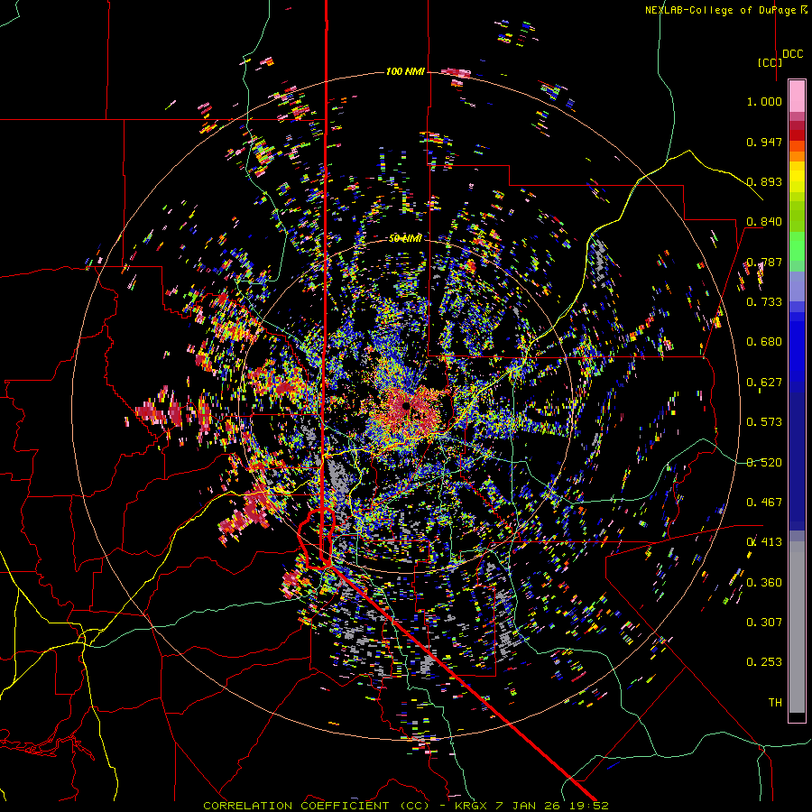Click the 0.787 value on color scale
Viewport: 812px width, 812px height.
click(x=764, y=262)
